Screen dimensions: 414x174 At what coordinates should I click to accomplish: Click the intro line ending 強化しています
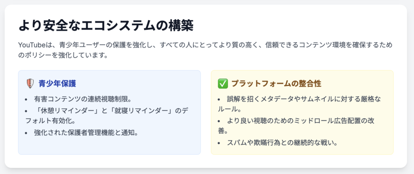[x=63, y=56]
